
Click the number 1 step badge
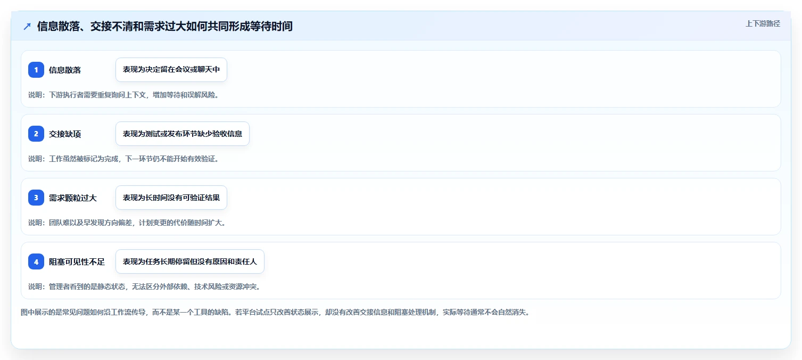tap(36, 70)
